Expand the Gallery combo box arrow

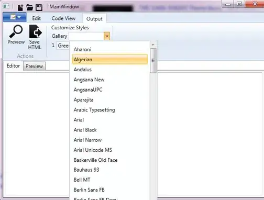(x=107, y=36)
